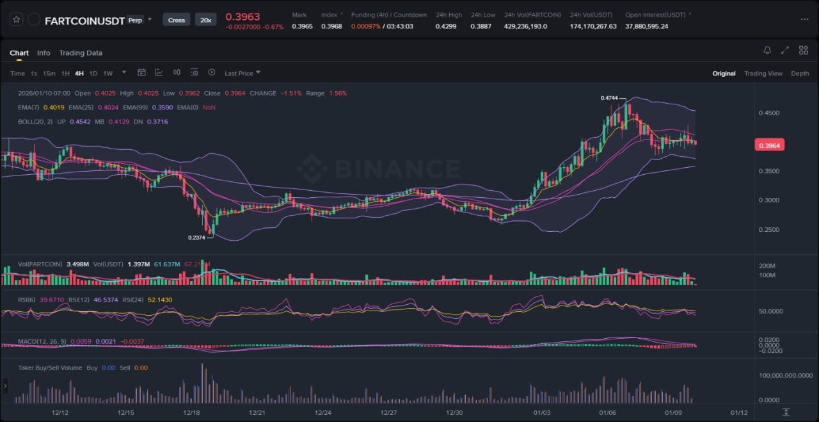Image resolution: width=819 pixels, height=422 pixels.
Task: Click the 24h High value 0.4299
Action: coord(446,26)
